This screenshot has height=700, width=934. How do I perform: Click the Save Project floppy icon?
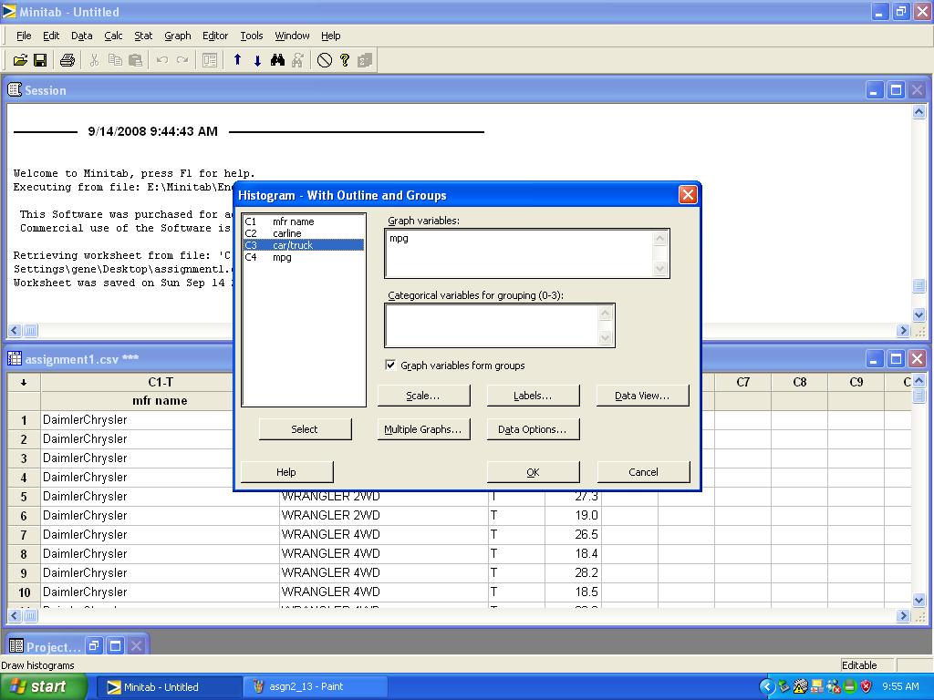pyautogui.click(x=40, y=60)
